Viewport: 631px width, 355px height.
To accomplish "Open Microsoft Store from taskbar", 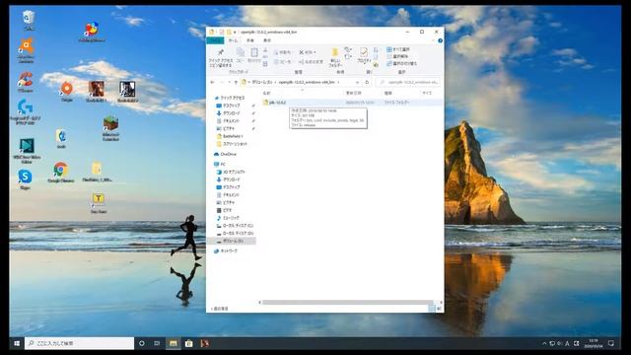I will pyautogui.click(x=188, y=343).
